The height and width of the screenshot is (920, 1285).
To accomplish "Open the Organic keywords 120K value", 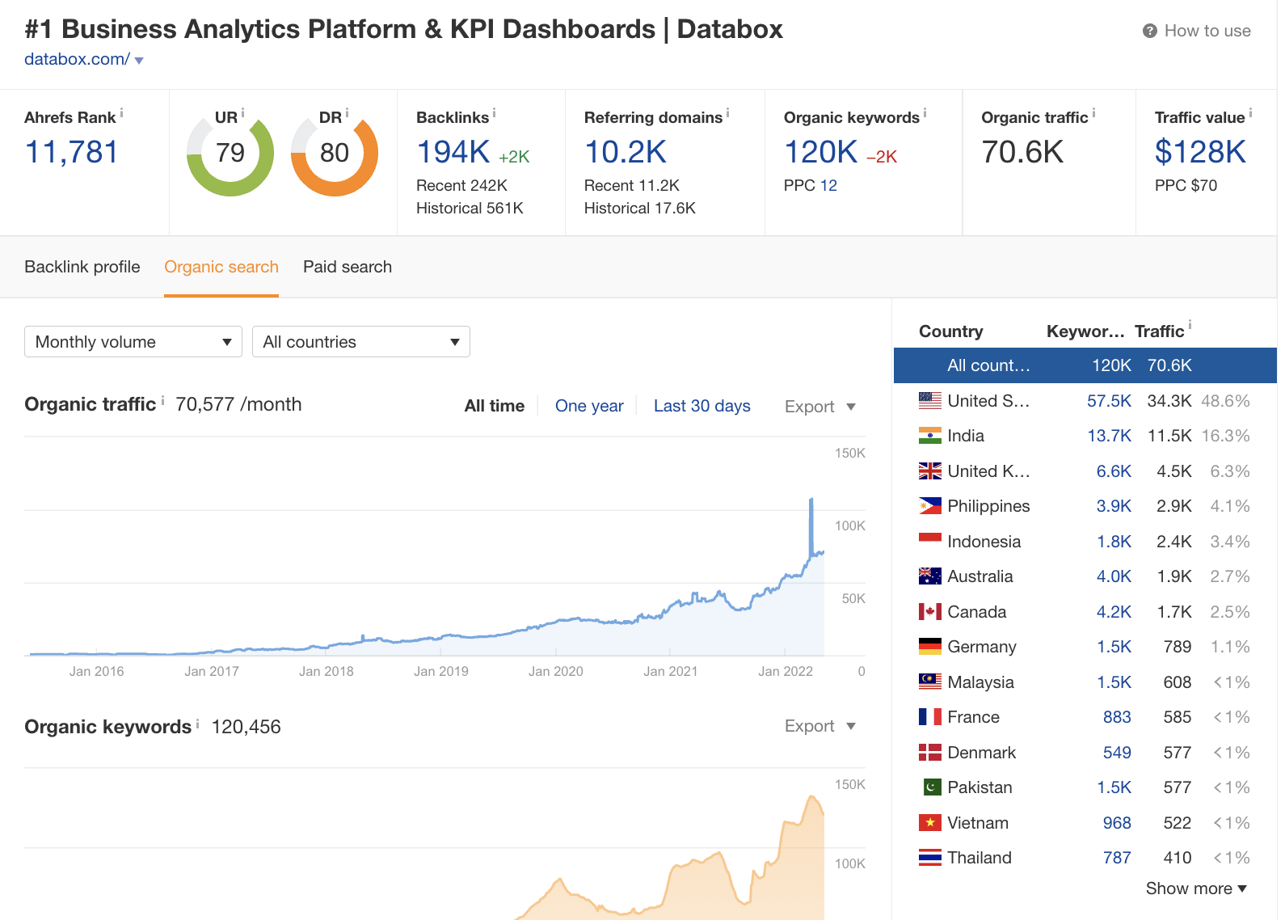I will (x=821, y=152).
